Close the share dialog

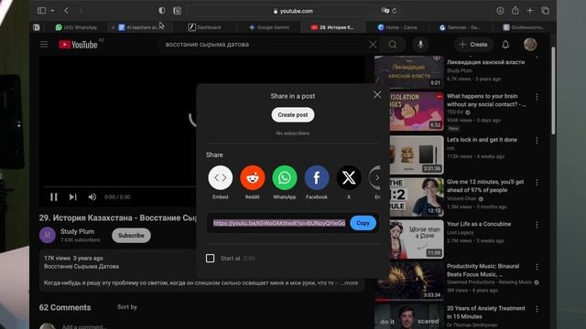(x=377, y=95)
